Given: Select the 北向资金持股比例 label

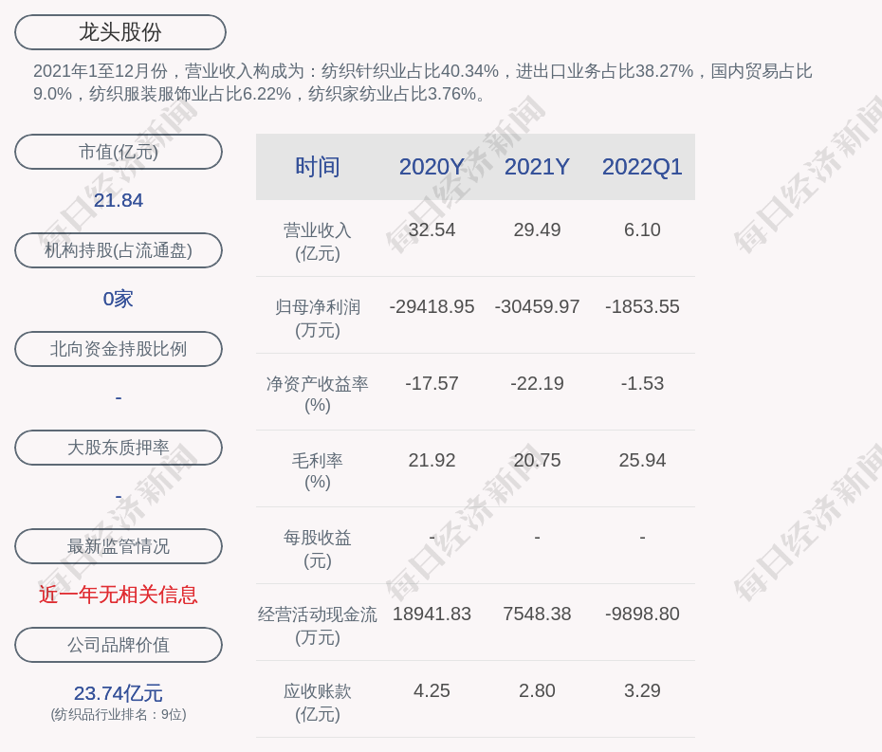Looking at the screenshot, I should point(119,349).
